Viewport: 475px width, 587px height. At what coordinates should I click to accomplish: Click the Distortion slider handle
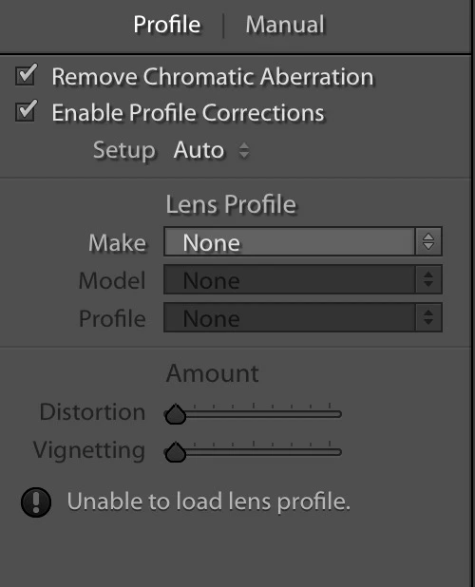[175, 414]
